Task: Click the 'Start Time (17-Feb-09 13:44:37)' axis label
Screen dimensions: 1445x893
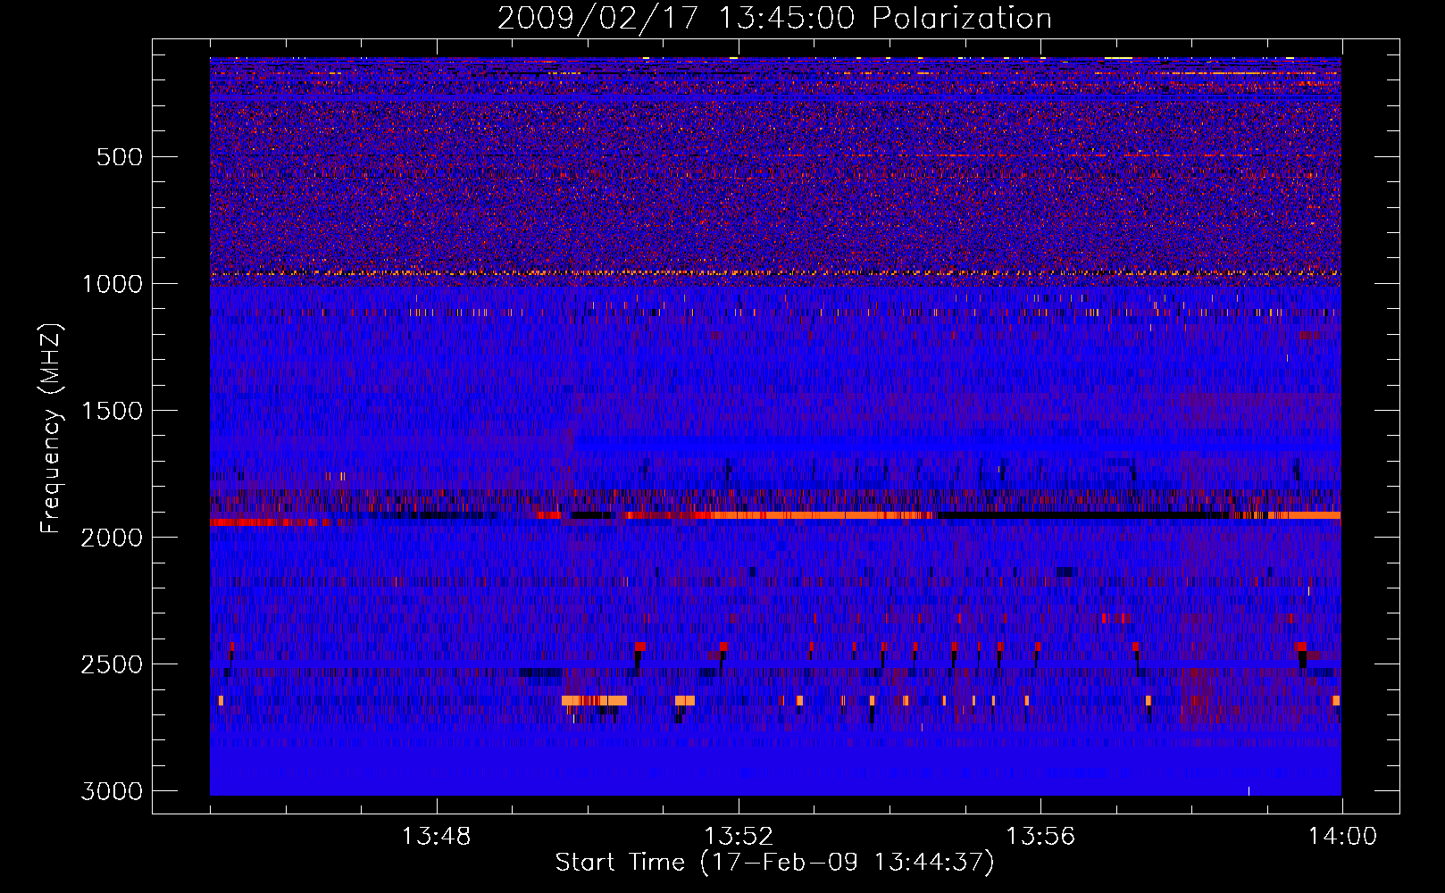Action: click(x=774, y=863)
